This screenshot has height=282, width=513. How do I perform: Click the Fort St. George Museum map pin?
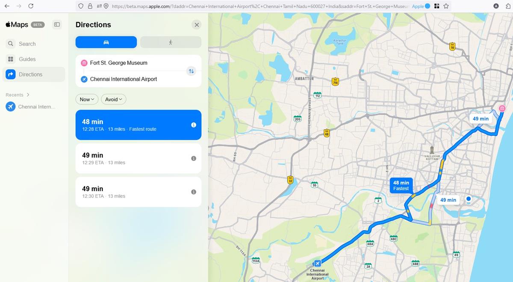coord(502,108)
